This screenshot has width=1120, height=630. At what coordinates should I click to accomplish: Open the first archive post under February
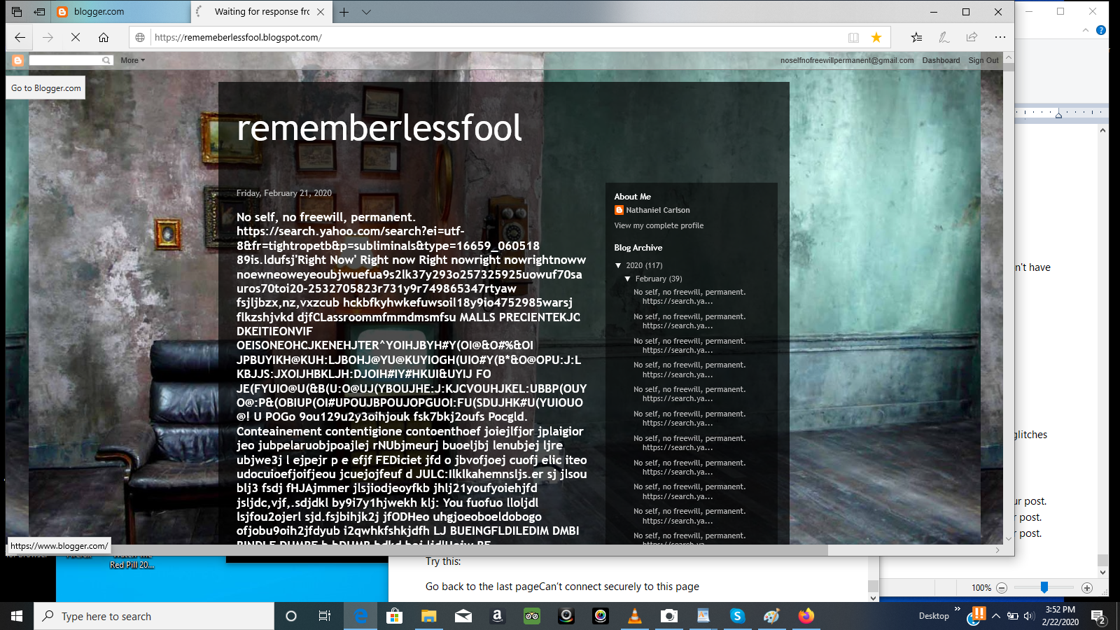pos(689,297)
